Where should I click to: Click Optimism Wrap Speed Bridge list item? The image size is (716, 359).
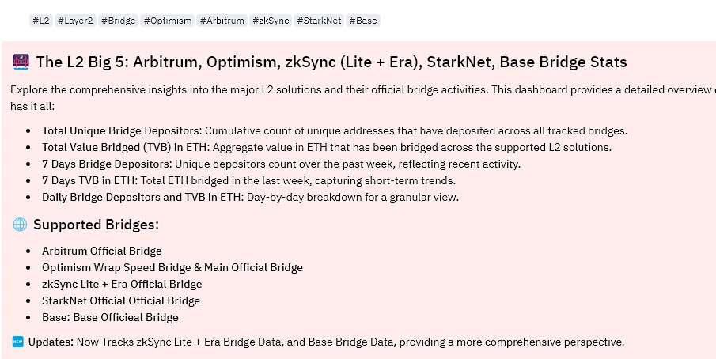tap(172, 267)
